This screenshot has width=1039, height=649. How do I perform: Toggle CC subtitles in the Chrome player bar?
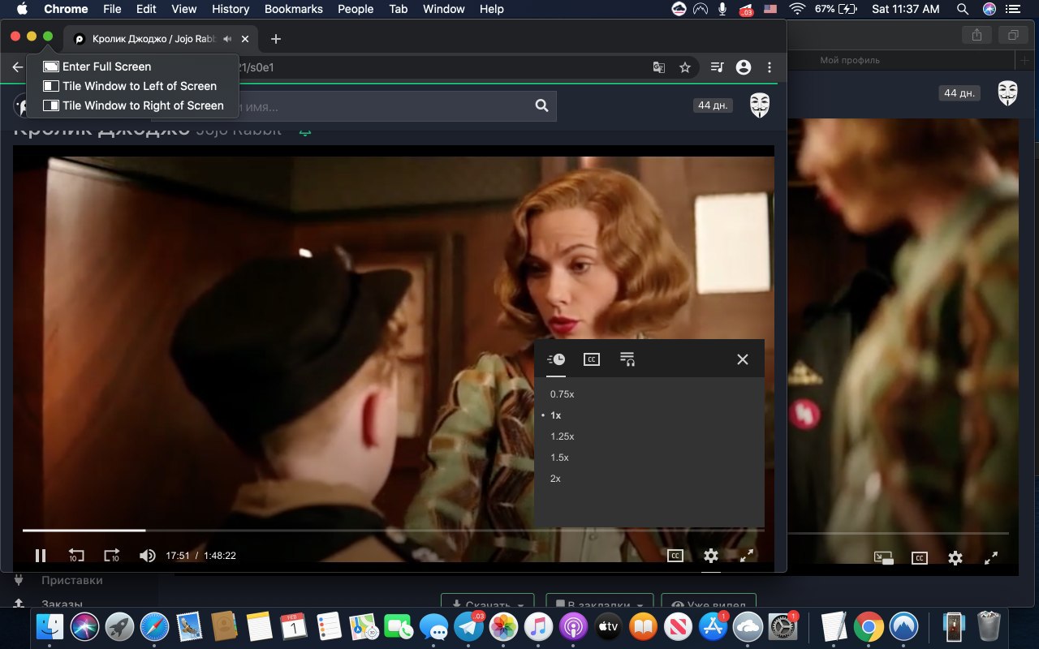675,556
